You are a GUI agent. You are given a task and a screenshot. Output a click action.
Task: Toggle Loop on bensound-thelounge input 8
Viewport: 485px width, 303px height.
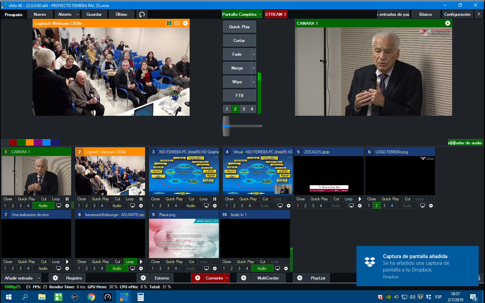(x=130, y=262)
